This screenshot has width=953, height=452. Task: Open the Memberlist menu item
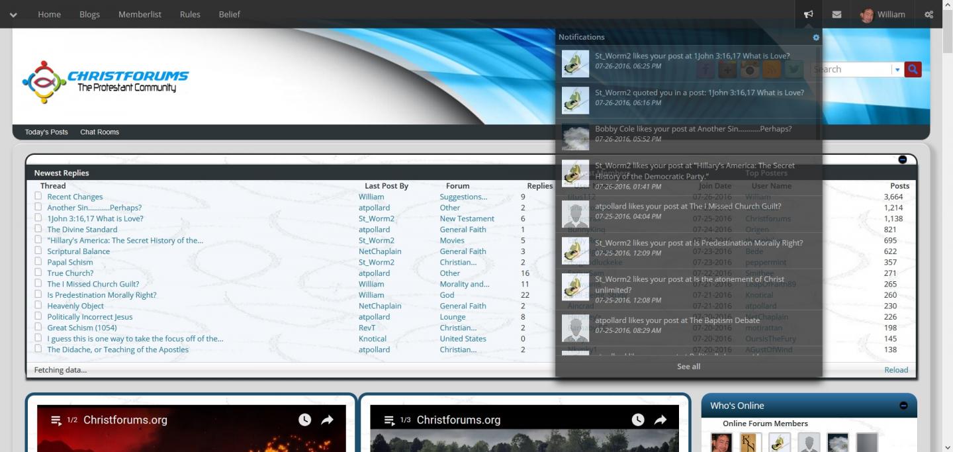tap(140, 14)
